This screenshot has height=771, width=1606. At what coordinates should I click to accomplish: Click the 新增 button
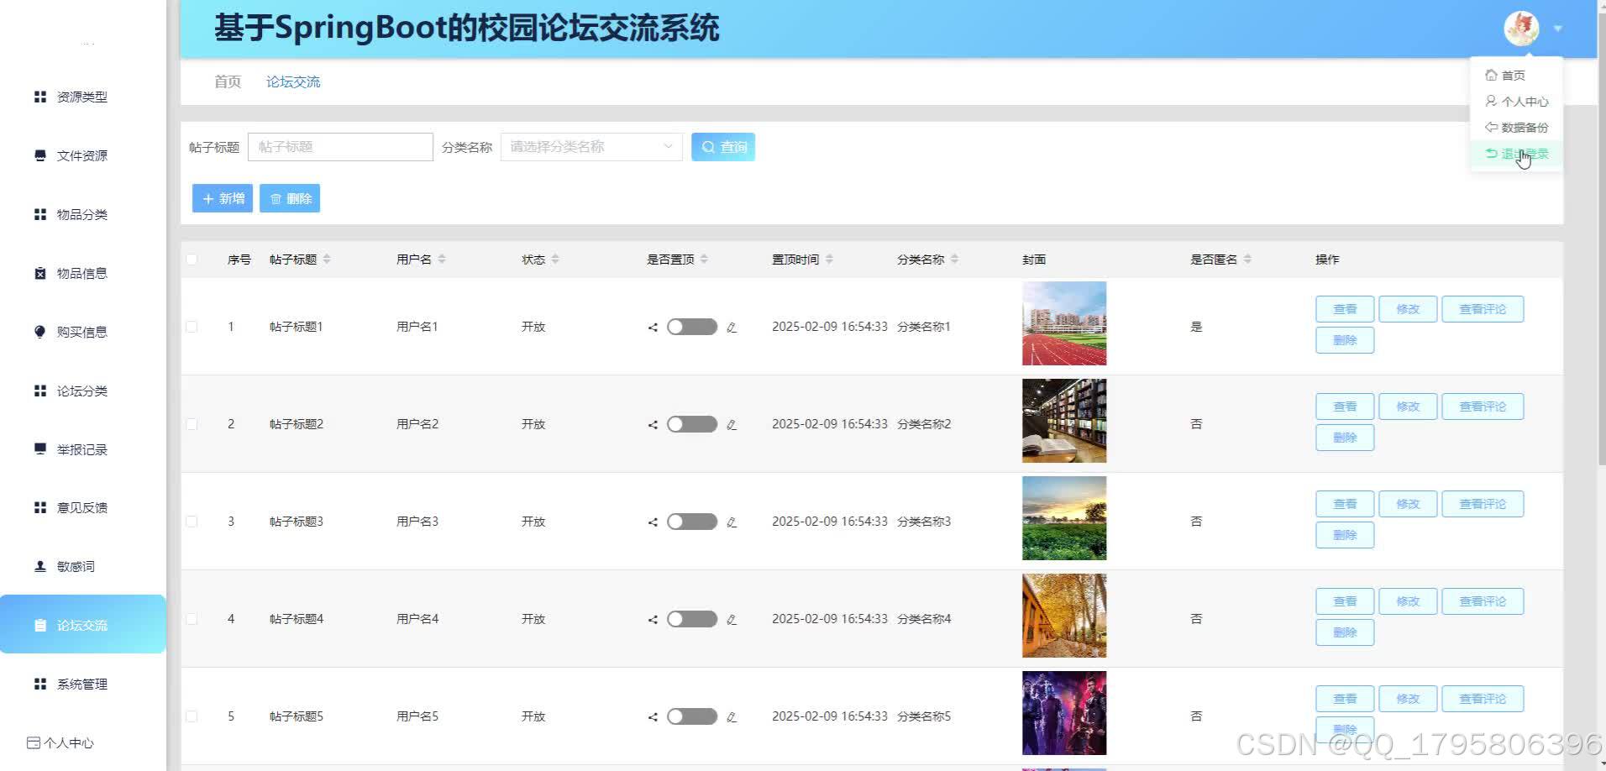(222, 198)
